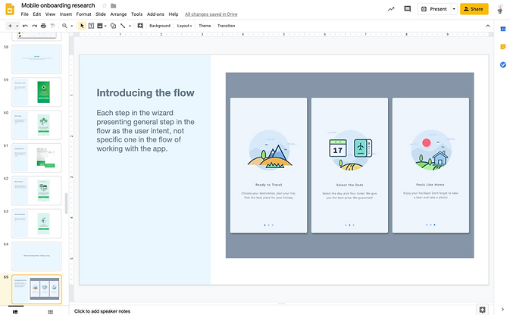The height and width of the screenshot is (315, 510).
Task: Expand the Present options dropdown arrow
Action: [x=454, y=9]
